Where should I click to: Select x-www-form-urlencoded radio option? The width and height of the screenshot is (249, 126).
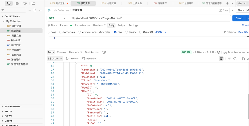79,32
